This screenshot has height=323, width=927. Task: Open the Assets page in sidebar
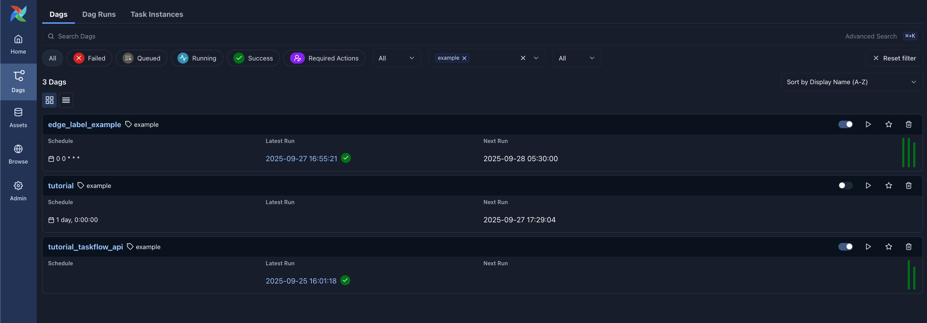click(18, 118)
